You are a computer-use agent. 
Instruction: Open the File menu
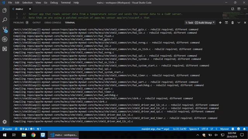pyautogui.click(x=10, y=3)
